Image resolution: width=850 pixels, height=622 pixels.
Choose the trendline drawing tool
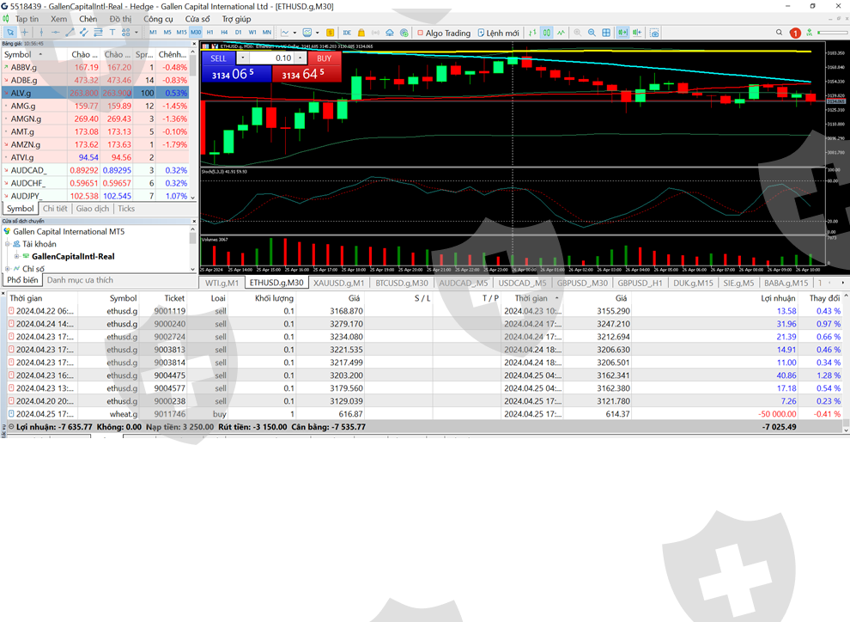[x=70, y=33]
